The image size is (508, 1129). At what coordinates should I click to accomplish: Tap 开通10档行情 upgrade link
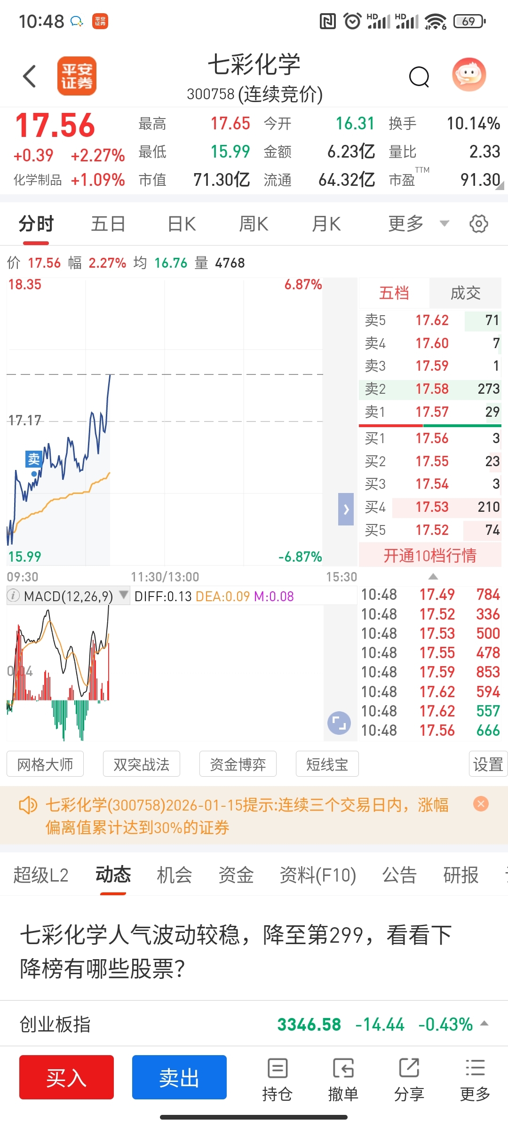pos(430,556)
